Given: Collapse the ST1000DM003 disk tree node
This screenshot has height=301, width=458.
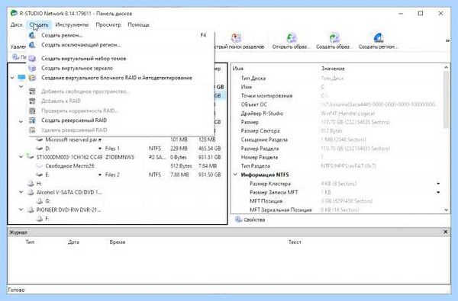Looking at the screenshot, I should coord(21,157).
